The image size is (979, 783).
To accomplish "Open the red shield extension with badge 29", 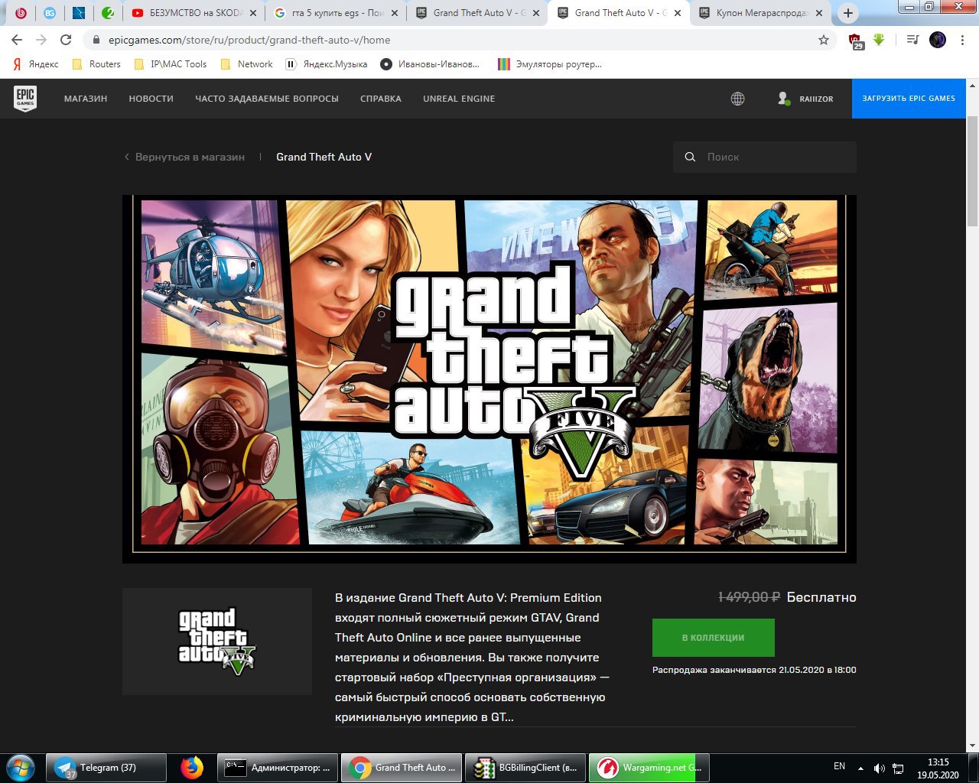I will coord(856,41).
